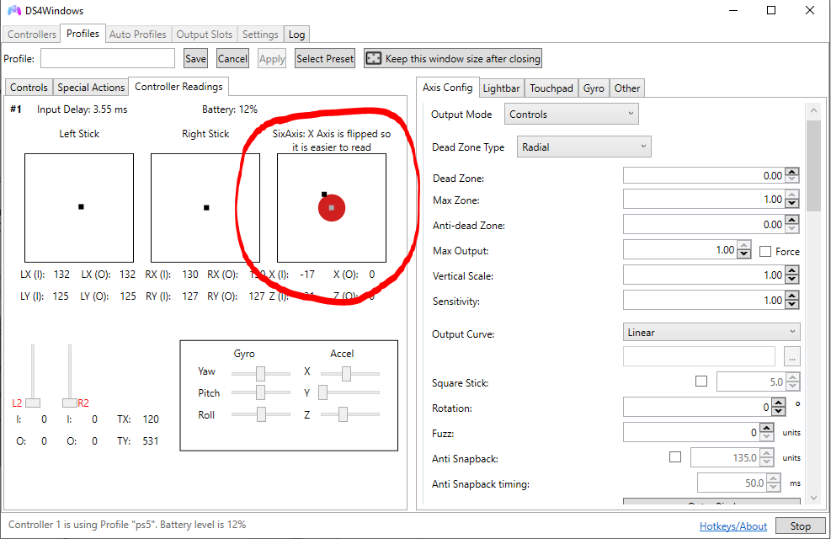Click the 'Battery: 12%' reading text
Screen dimensions: 831x539
pyautogui.click(x=230, y=109)
